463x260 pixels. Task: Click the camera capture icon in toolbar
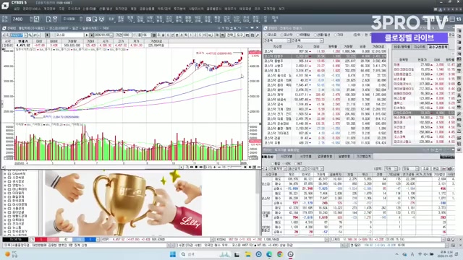coord(88,19)
